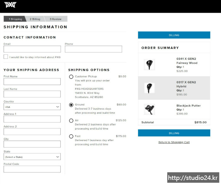Open the 1 Shipping step tab
The height and width of the screenshot is (184, 221).
pos(15,19)
